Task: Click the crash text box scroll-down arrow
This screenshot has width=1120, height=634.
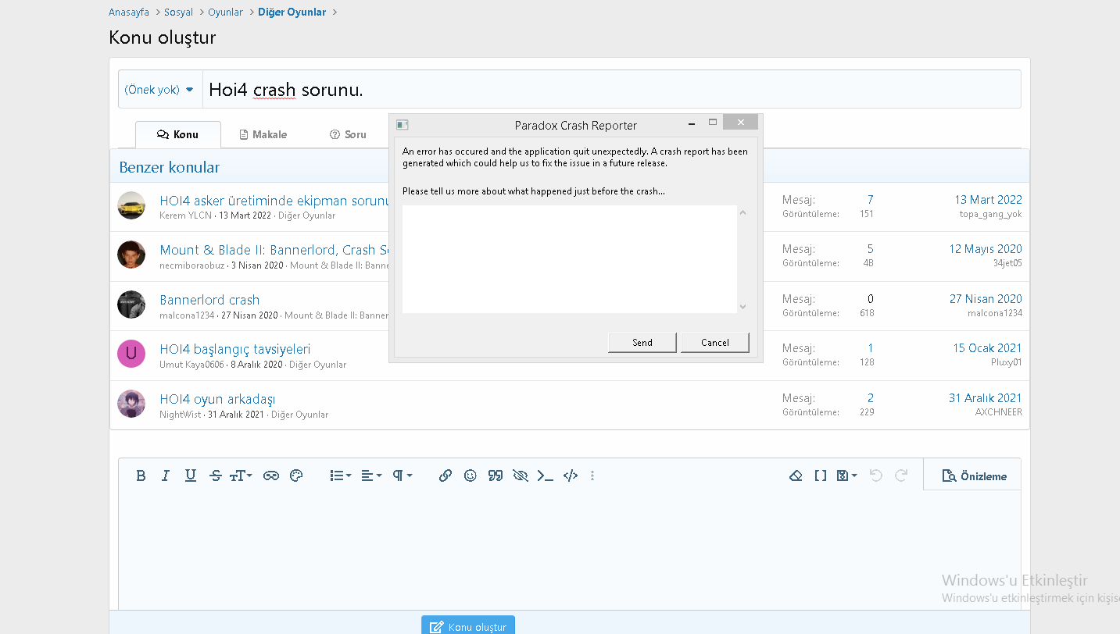Action: click(742, 307)
